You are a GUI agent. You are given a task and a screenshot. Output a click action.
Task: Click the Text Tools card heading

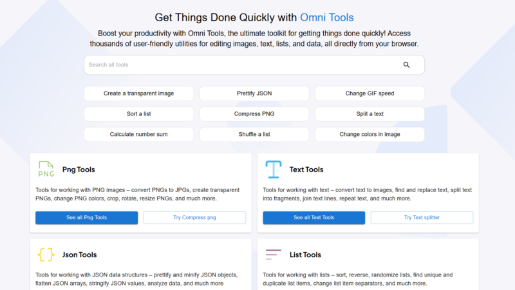coord(306,169)
